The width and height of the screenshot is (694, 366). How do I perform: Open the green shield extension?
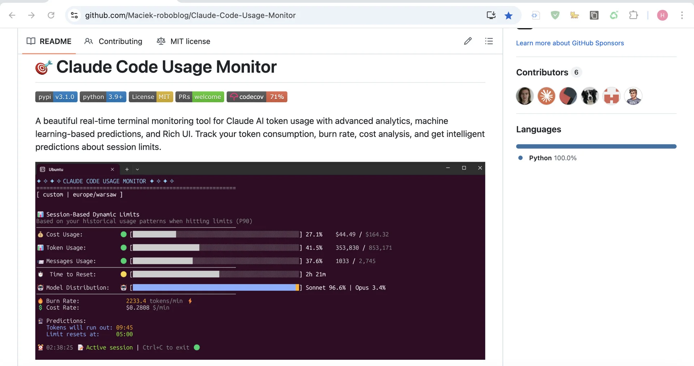(555, 15)
